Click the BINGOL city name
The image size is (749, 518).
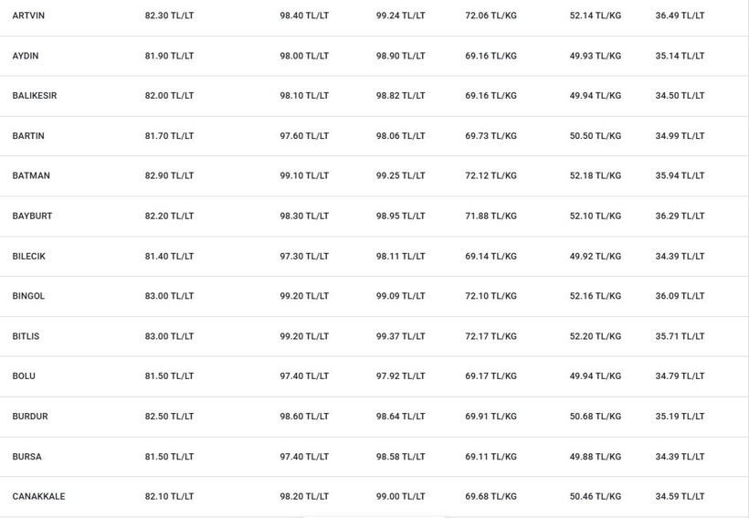28,296
